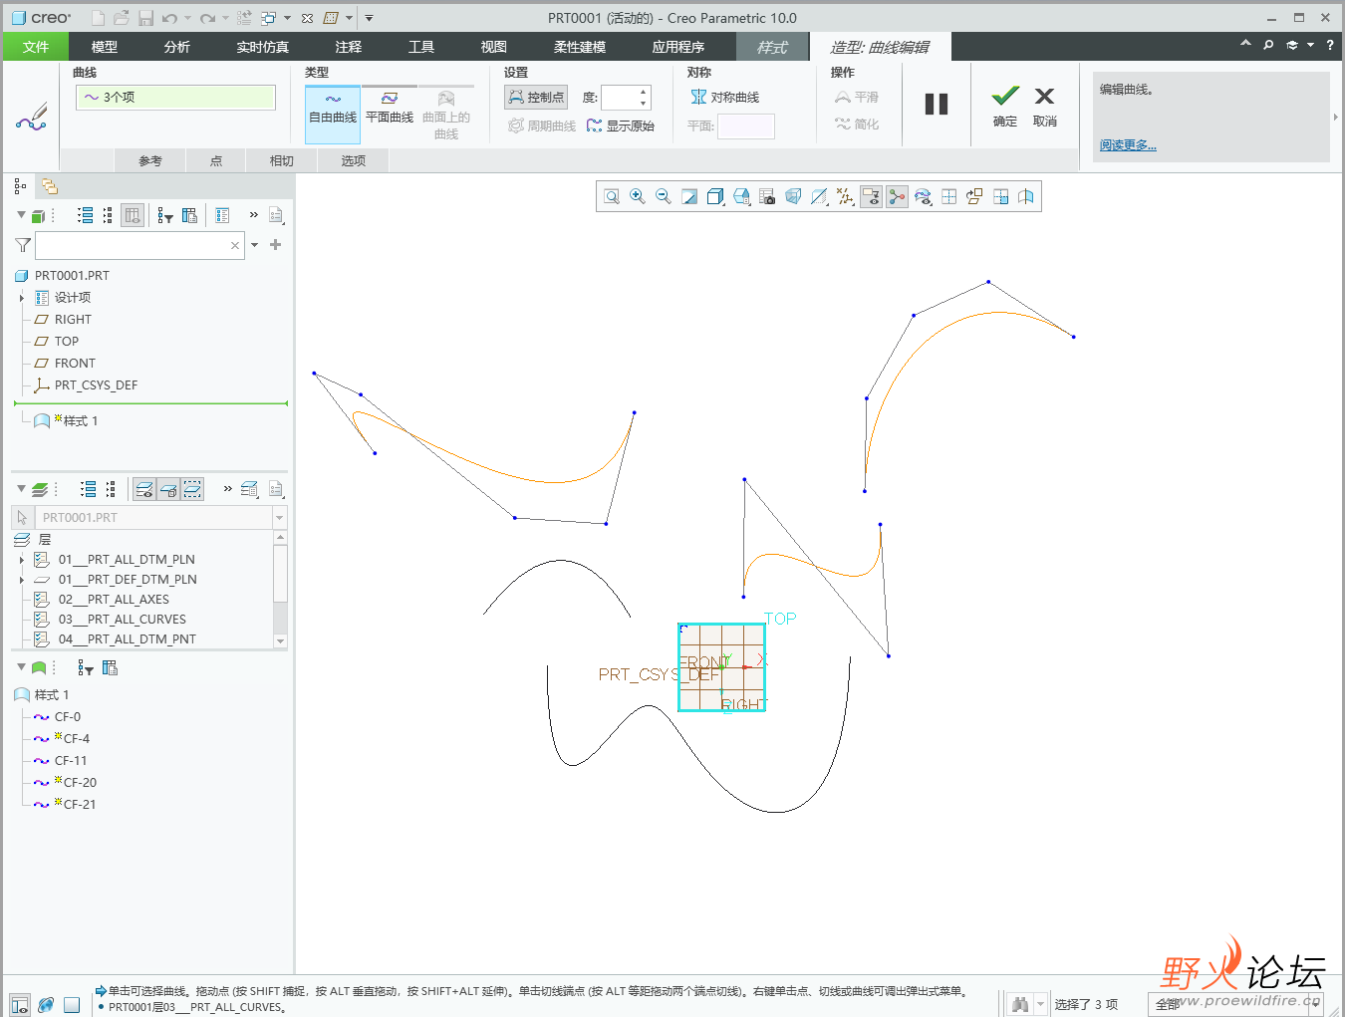
Task: Switch to the 模型 ribbon tab
Action: tap(105, 47)
